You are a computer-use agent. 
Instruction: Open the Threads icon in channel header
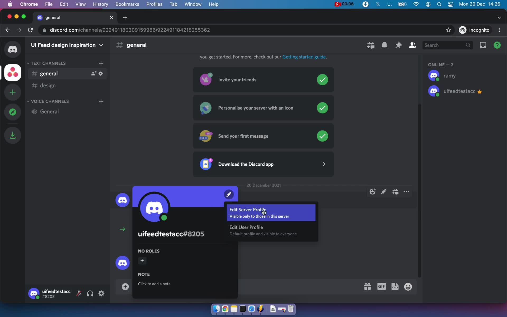point(370,45)
